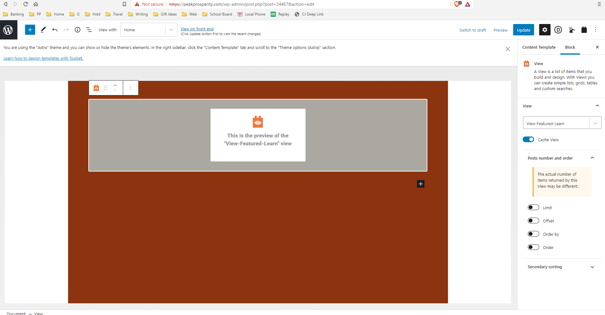The width and height of the screenshot is (605, 315).
Task: Open the content structure info icon
Action: pyautogui.click(x=78, y=30)
